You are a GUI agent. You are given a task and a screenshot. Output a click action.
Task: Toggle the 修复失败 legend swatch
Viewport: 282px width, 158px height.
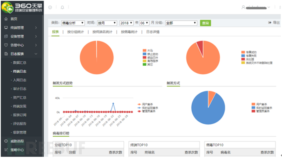point(243,56)
